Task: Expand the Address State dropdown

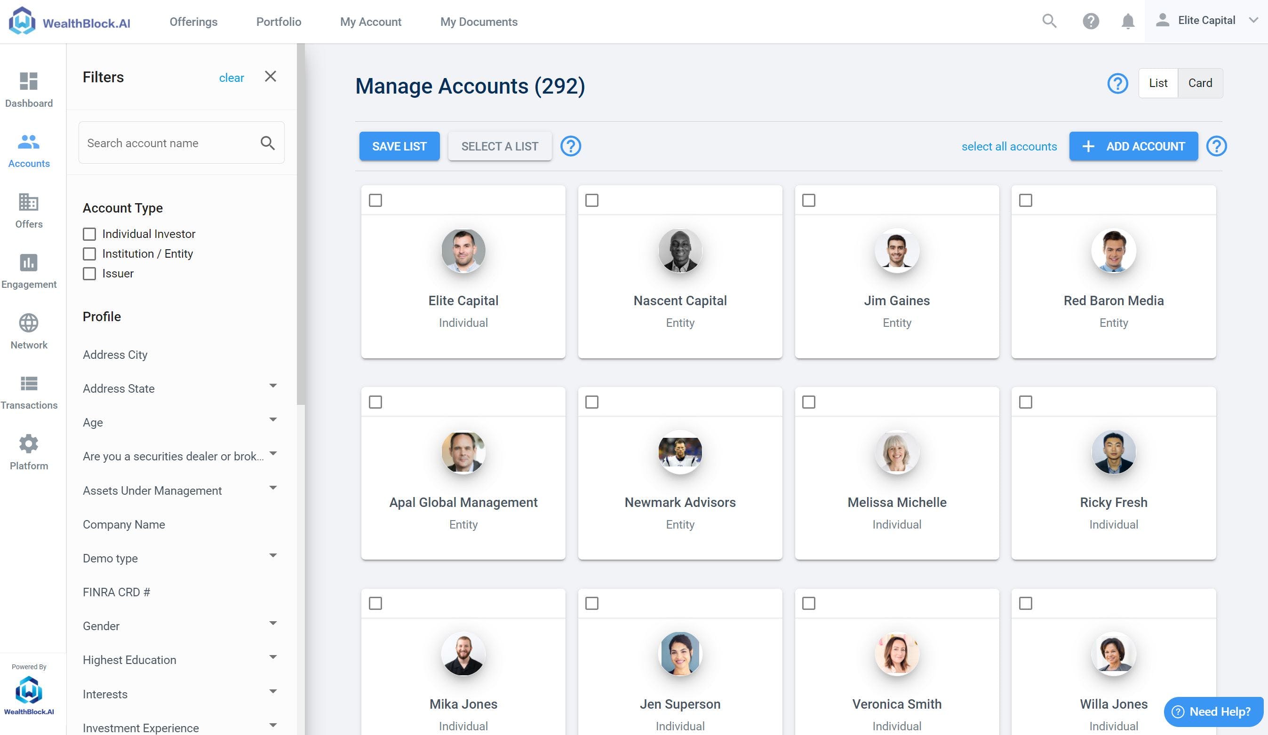Action: pyautogui.click(x=273, y=386)
